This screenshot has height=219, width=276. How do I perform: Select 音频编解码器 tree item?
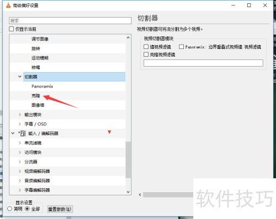point(37,180)
